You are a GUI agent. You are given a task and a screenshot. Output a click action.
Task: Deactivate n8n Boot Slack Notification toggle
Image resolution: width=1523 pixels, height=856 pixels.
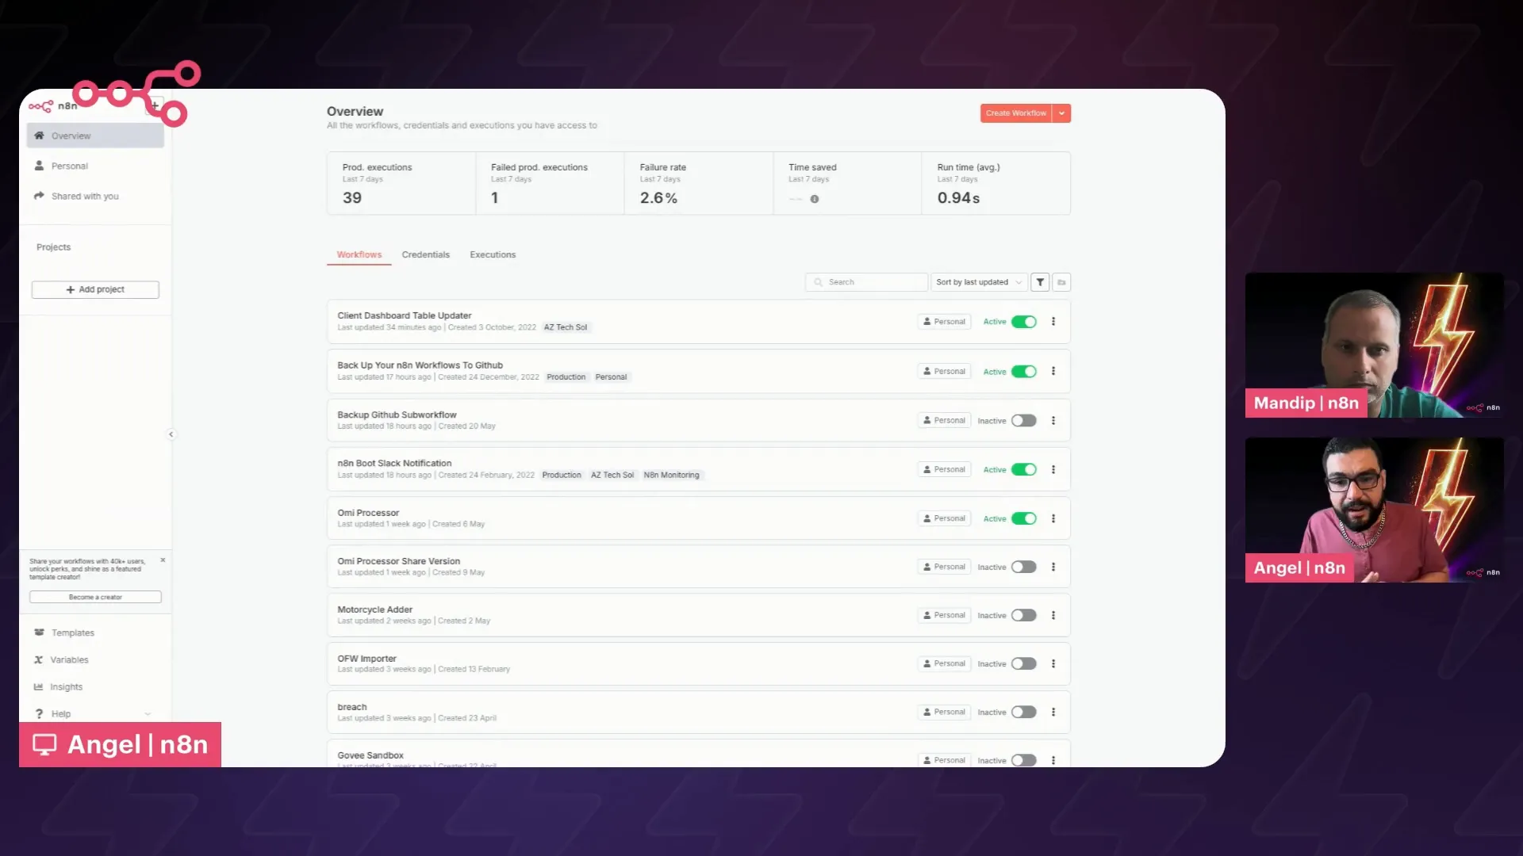coord(1024,470)
